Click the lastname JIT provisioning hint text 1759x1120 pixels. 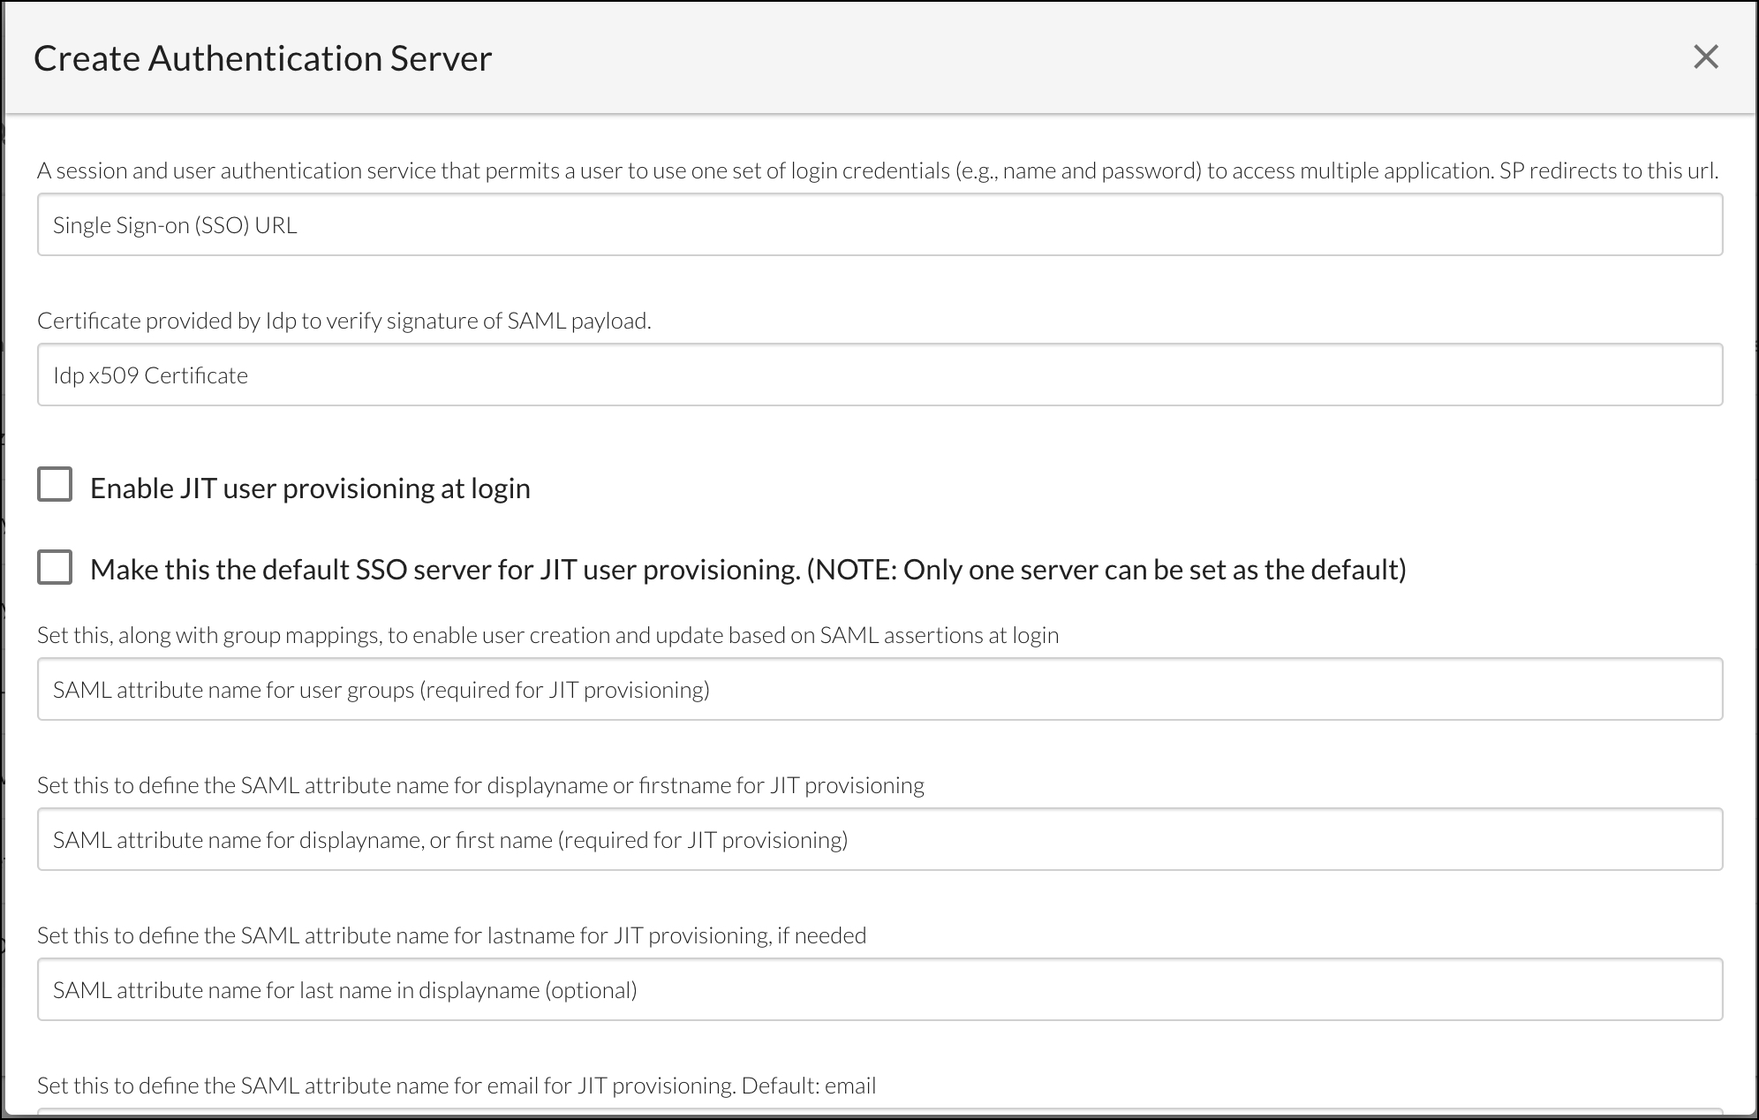(451, 935)
